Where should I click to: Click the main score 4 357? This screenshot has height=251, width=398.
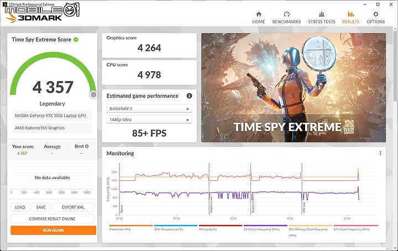coord(53,87)
